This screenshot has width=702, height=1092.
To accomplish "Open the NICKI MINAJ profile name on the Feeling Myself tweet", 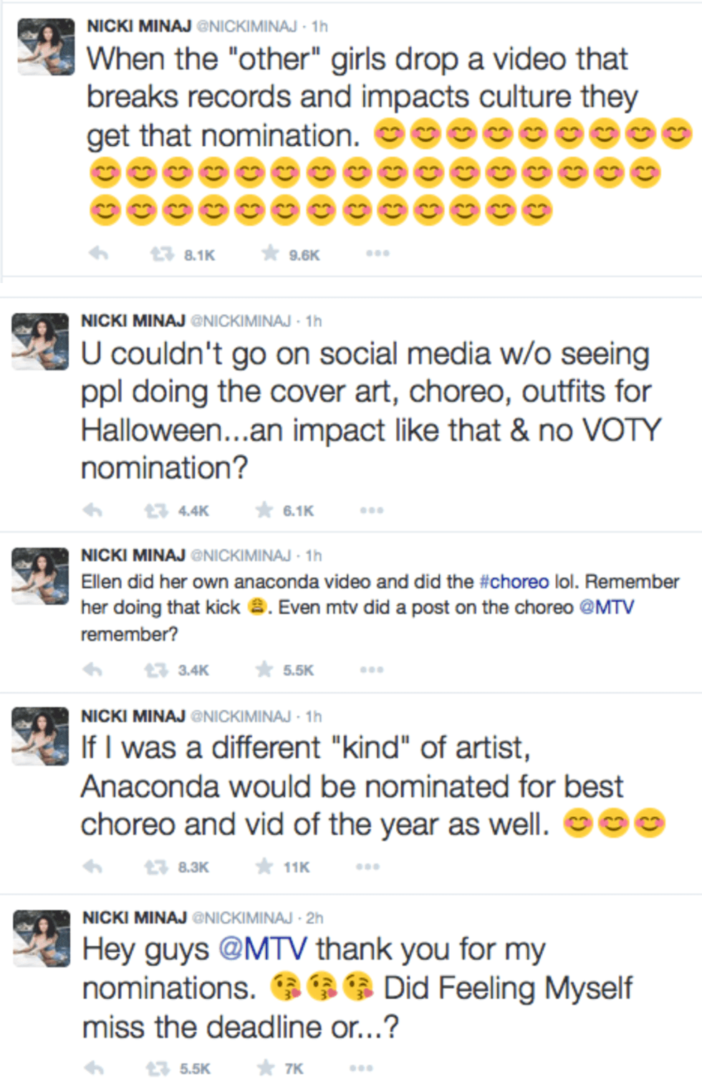I will click(135, 918).
